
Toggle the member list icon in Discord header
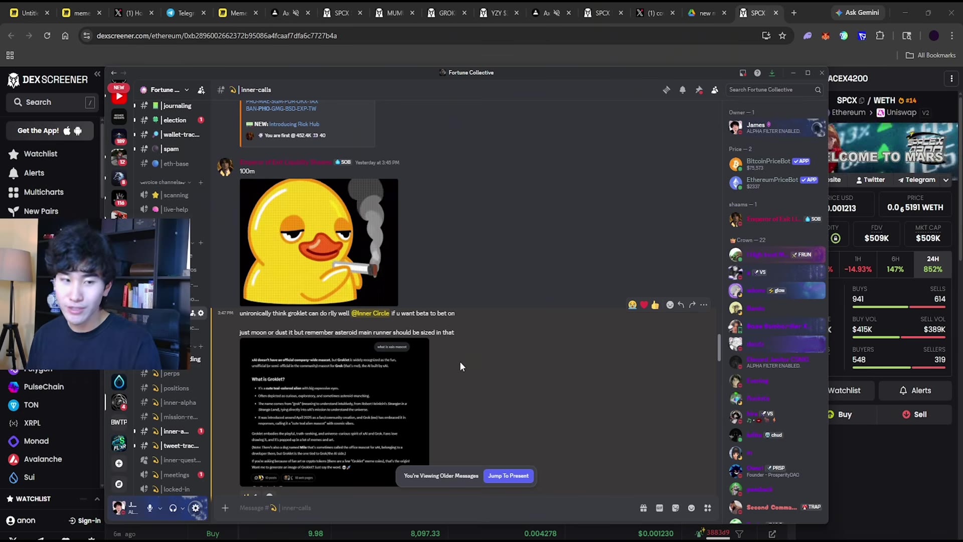click(x=715, y=90)
